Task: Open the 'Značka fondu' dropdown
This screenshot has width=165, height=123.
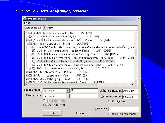Action: pyautogui.click(x=45, y=28)
